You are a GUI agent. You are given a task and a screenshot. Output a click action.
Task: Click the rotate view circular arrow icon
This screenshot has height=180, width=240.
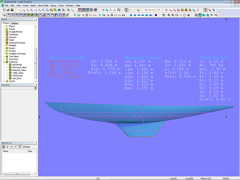click(184, 15)
